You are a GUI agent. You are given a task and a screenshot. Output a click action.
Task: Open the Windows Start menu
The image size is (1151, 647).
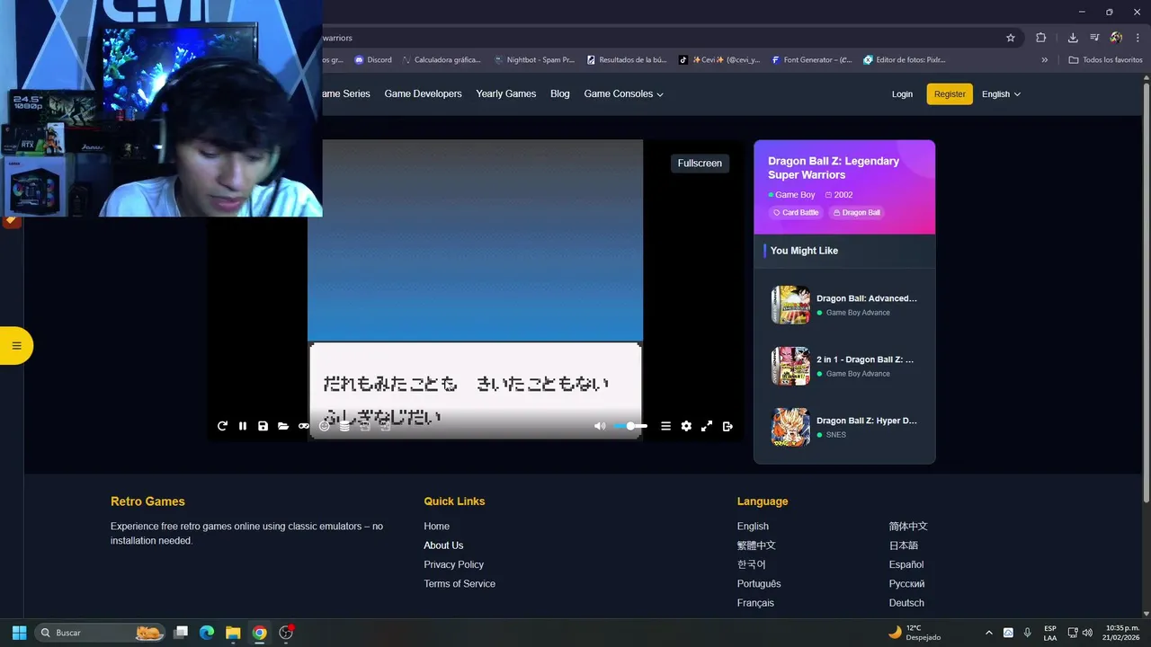[x=19, y=633]
